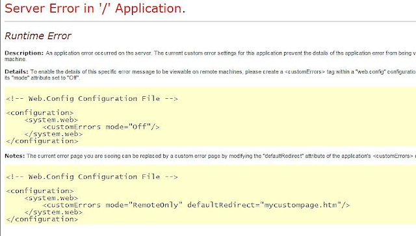Click the 'Notes:' label
The width and height of the screenshot is (416, 236).
pos(14,156)
